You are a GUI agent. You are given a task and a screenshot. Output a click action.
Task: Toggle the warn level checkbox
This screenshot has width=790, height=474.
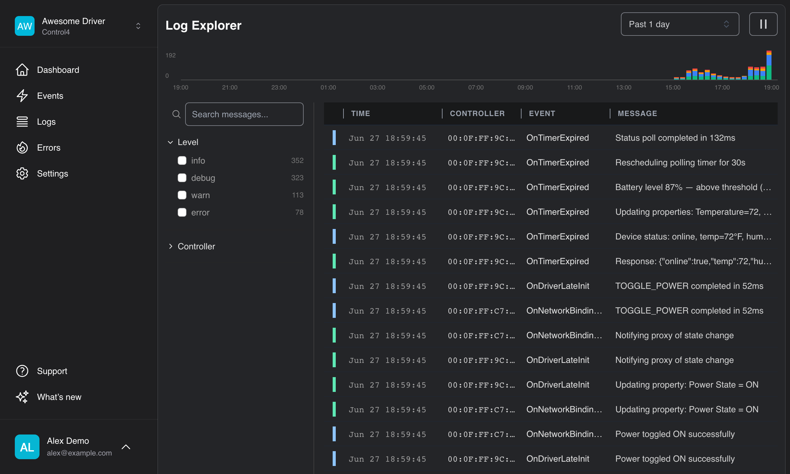pyautogui.click(x=182, y=195)
